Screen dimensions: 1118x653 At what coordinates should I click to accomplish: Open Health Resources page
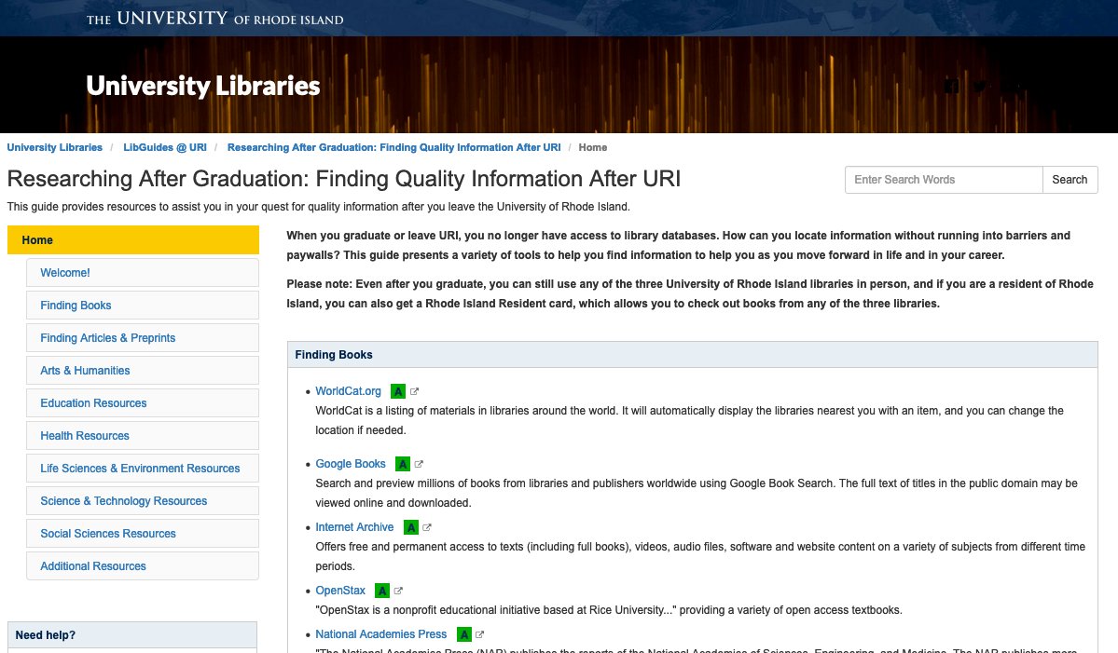click(143, 436)
